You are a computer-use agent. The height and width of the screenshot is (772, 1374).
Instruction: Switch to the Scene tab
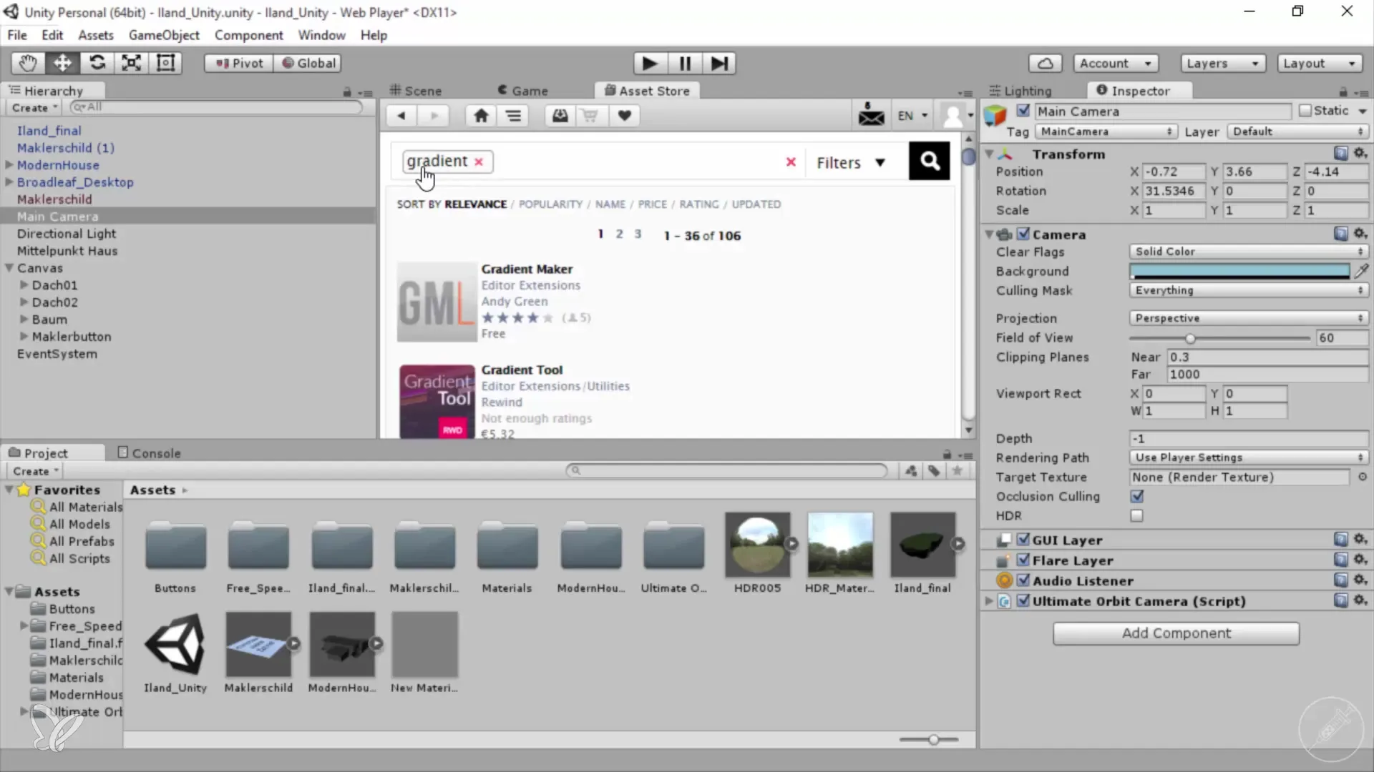416,91
